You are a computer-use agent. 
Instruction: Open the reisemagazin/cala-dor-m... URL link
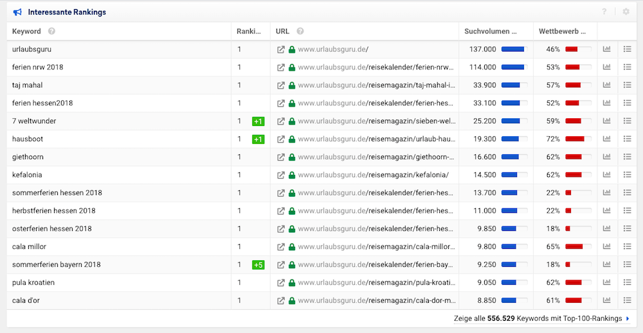(x=376, y=301)
